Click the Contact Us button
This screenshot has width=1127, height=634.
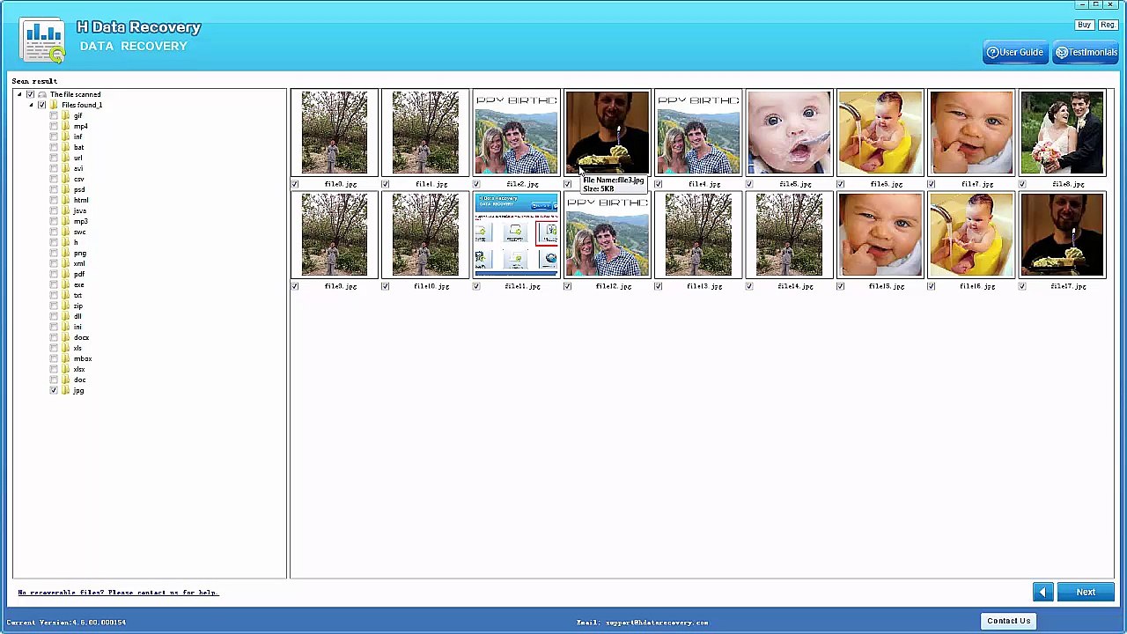tap(1009, 621)
